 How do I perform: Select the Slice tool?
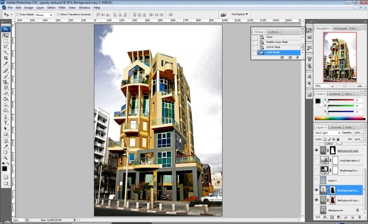[6, 64]
